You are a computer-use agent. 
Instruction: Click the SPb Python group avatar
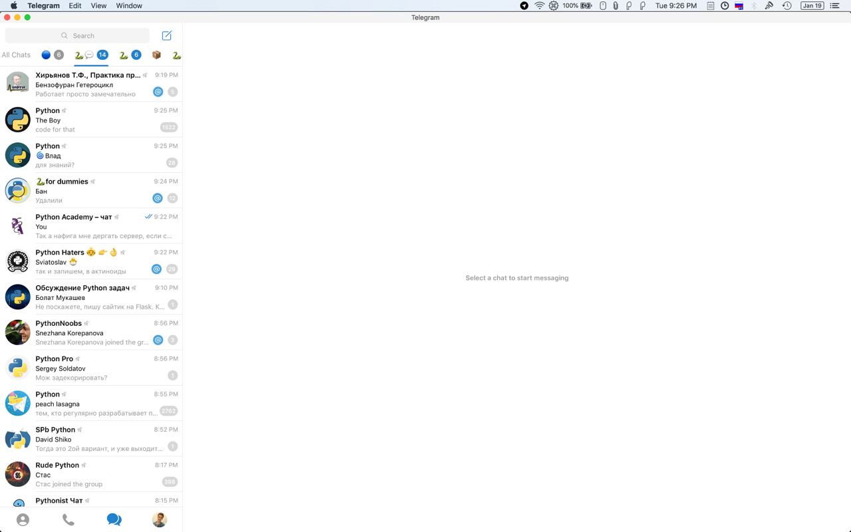coord(18,439)
